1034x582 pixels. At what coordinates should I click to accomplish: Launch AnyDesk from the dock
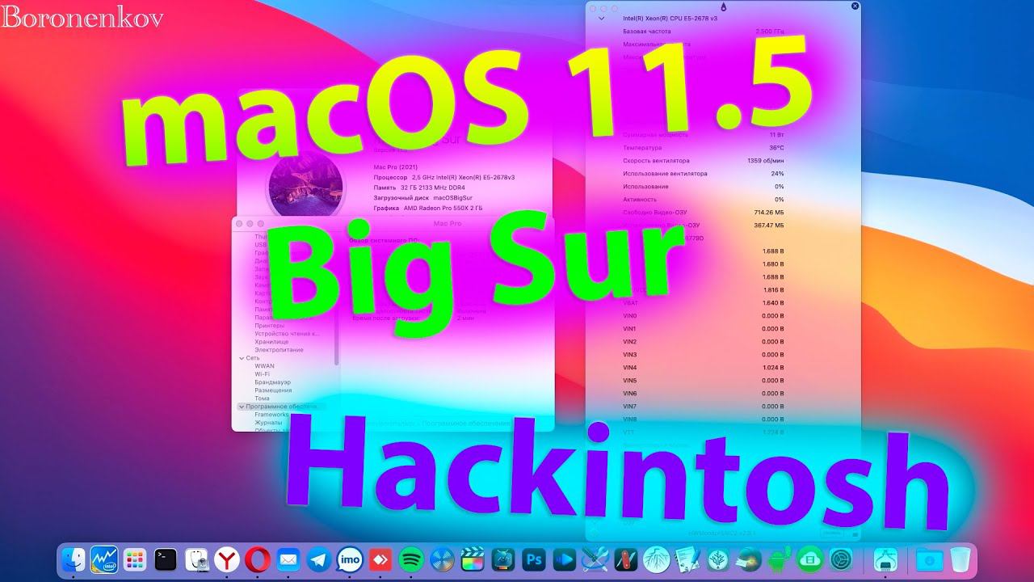pyautogui.click(x=380, y=559)
